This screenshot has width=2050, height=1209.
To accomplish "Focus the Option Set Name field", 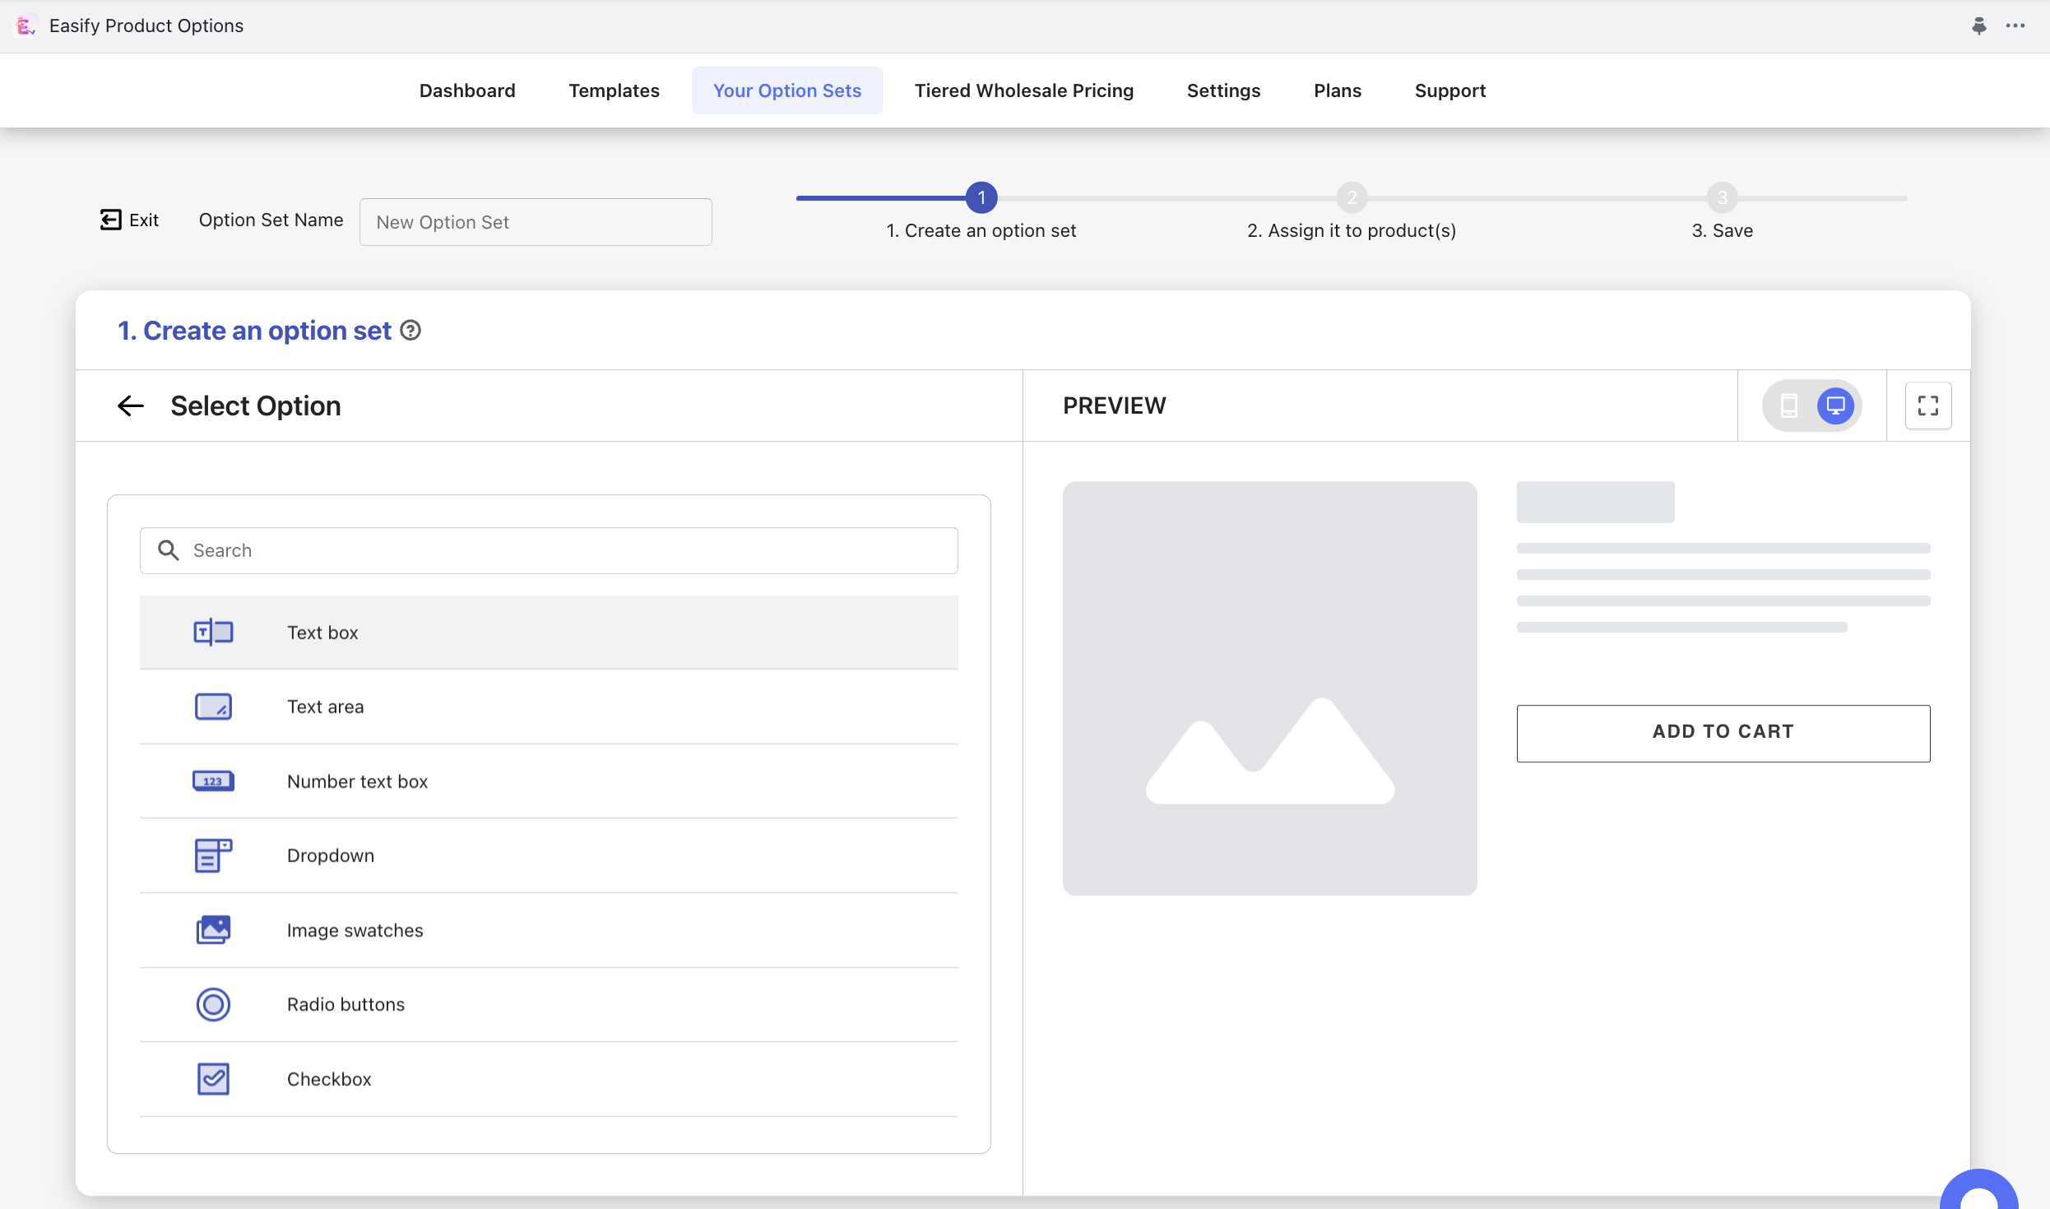I will pos(536,222).
